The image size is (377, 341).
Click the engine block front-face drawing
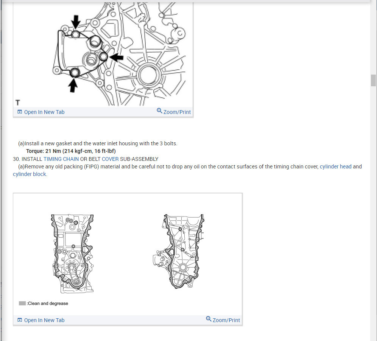[72, 254]
